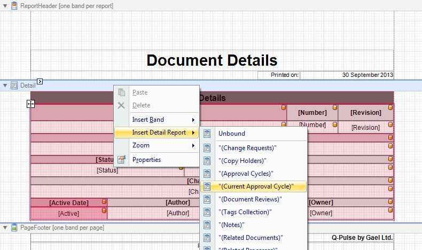
Task: Click data-binding marker on [Number] header cell
Action: [335, 107]
